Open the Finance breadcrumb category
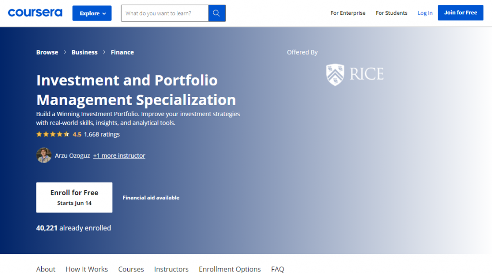The height and width of the screenshot is (273, 492). point(122,52)
